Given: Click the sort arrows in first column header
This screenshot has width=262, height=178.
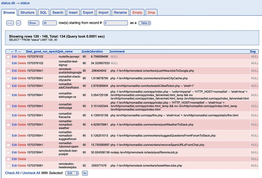Looking at the screenshot, I should coord(16,51).
